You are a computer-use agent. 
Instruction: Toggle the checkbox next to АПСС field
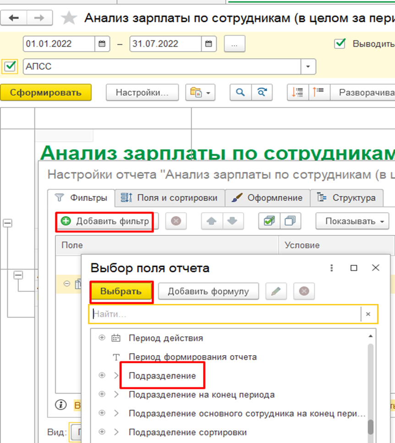click(x=10, y=67)
